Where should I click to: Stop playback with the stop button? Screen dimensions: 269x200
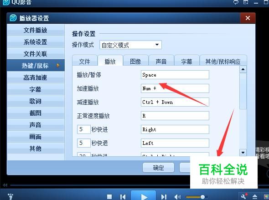[109, 197]
